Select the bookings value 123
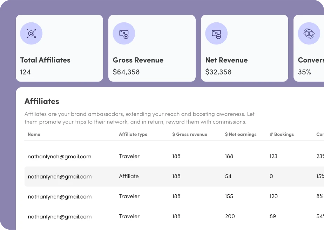 (273, 156)
